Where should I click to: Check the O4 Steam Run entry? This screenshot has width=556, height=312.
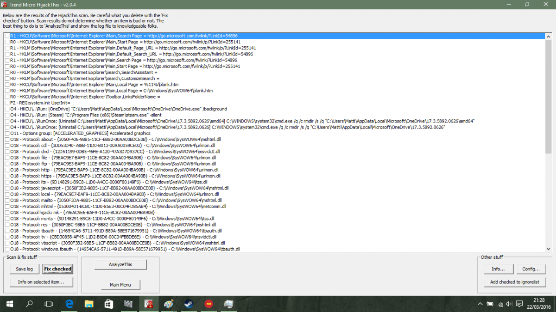(x=6, y=115)
